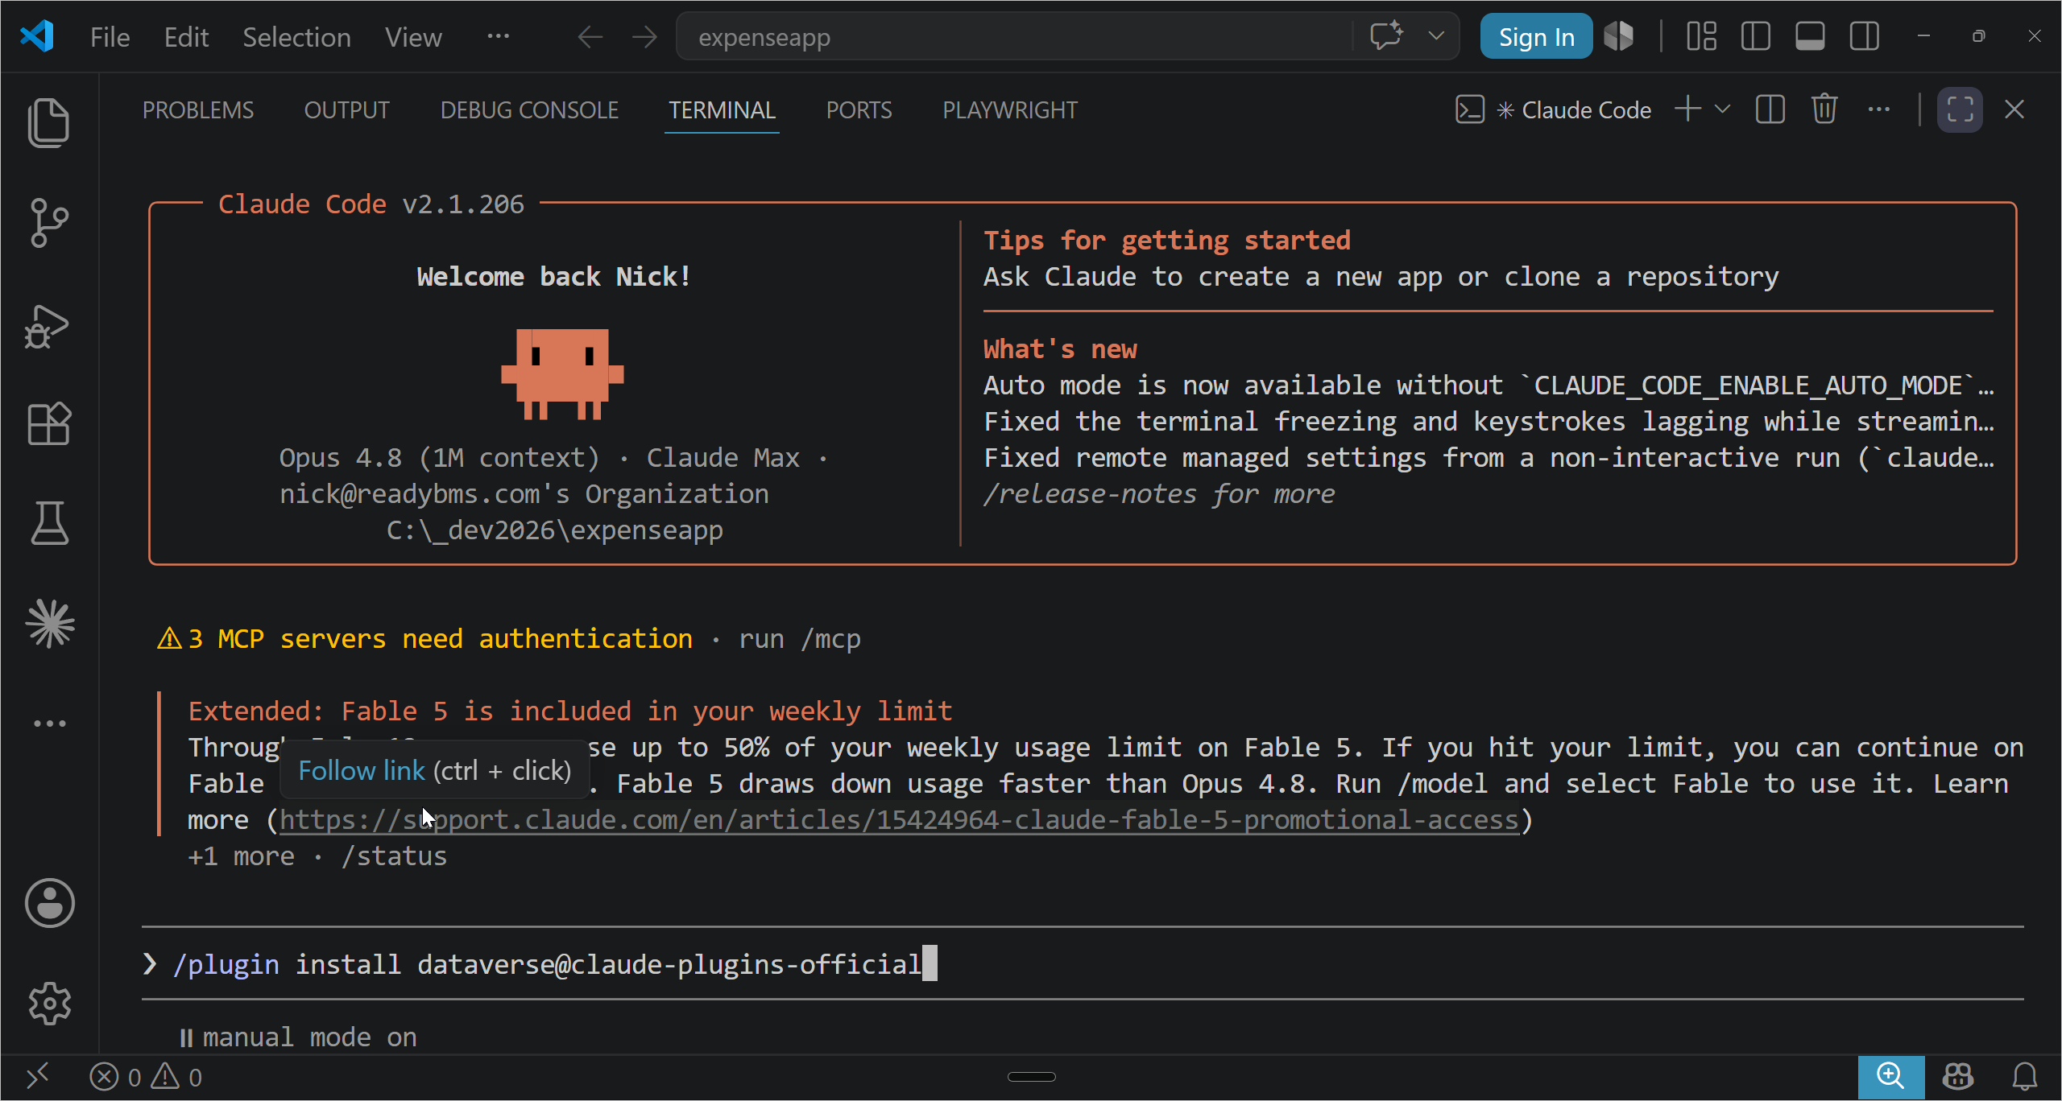The image size is (2062, 1101).
Task: Open remote window indicator in status bar
Action: point(36,1077)
